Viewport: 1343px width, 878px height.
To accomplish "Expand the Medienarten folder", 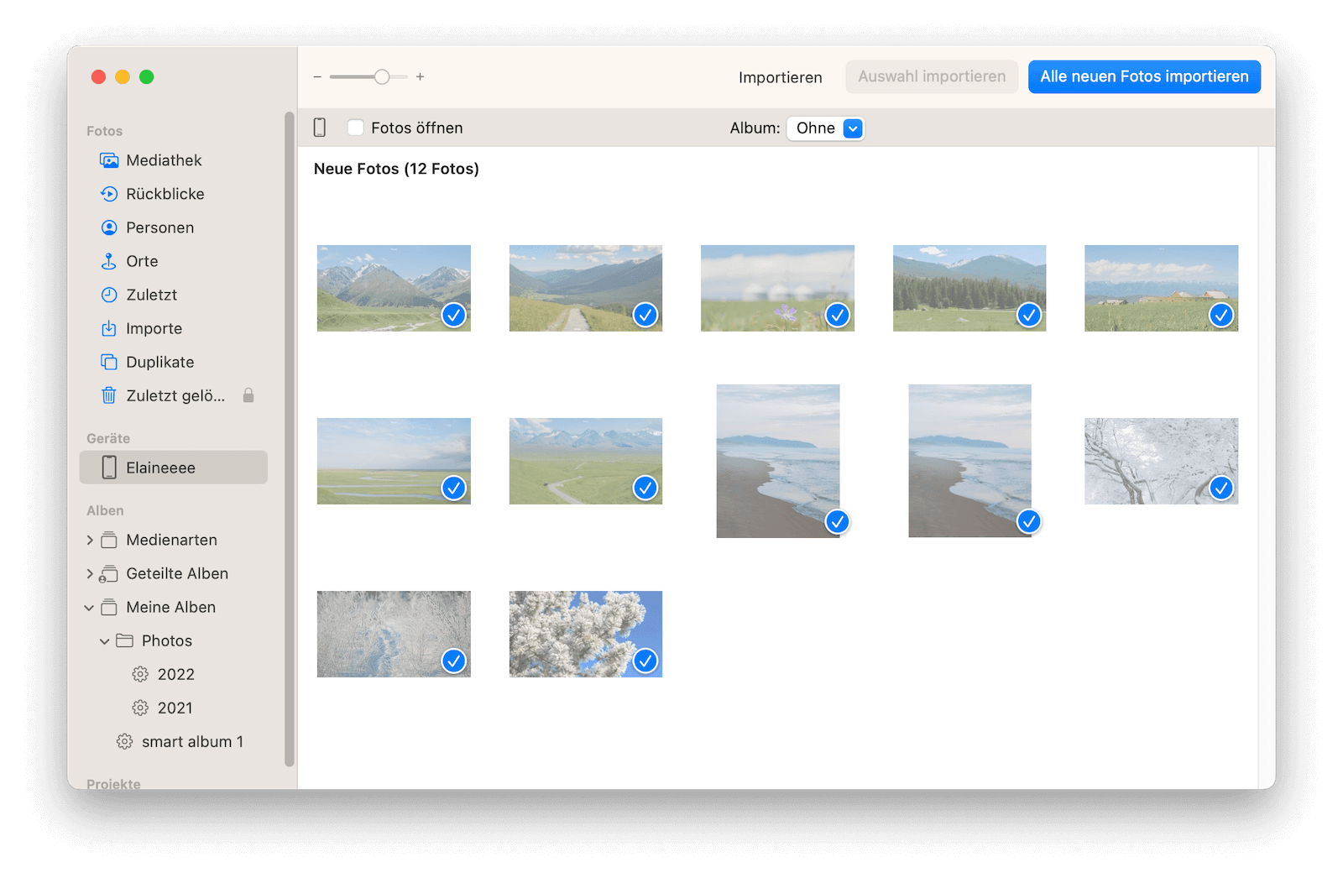I will 90,540.
